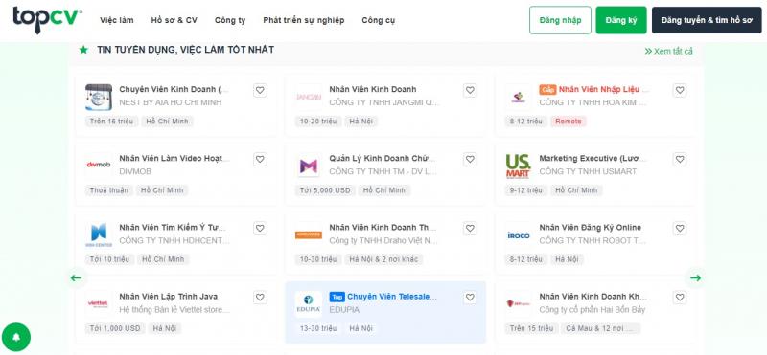Screen dimensions: 767x355
Task: Favorite the Marketing Executive job with heart
Action: pyautogui.click(x=680, y=159)
